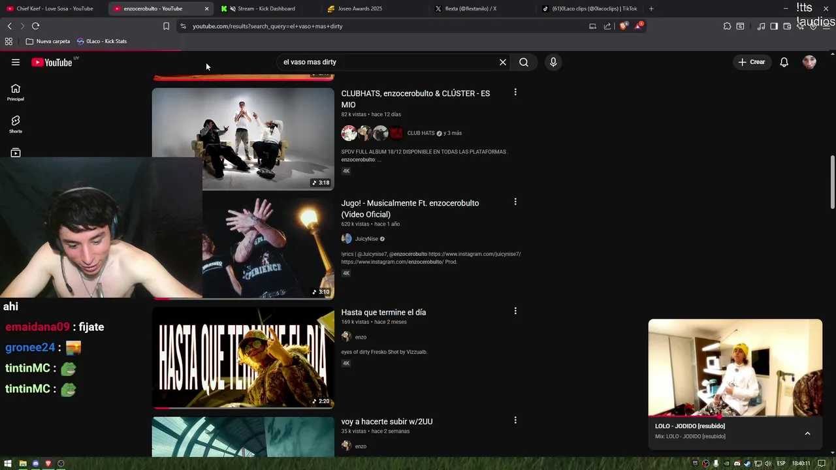The width and height of the screenshot is (836, 470).
Task: Open options for Hasta que termine el día
Action: click(515, 311)
